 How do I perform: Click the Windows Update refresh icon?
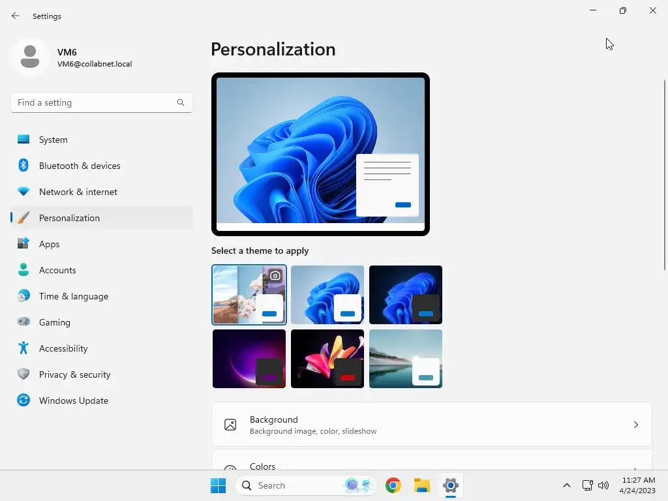(x=23, y=400)
